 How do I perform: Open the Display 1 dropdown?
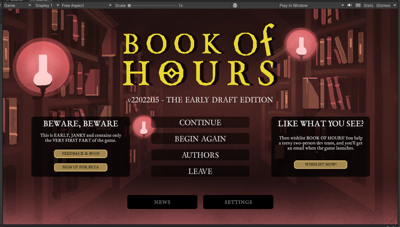47,6
